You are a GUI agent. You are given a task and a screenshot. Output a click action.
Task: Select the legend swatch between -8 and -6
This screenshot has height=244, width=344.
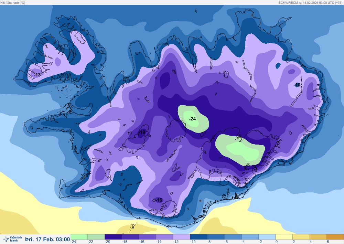(216, 237)
